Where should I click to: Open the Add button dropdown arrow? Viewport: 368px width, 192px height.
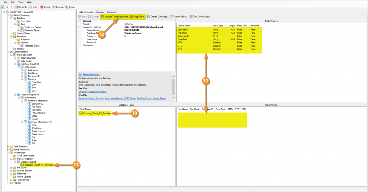(x=39, y=7)
